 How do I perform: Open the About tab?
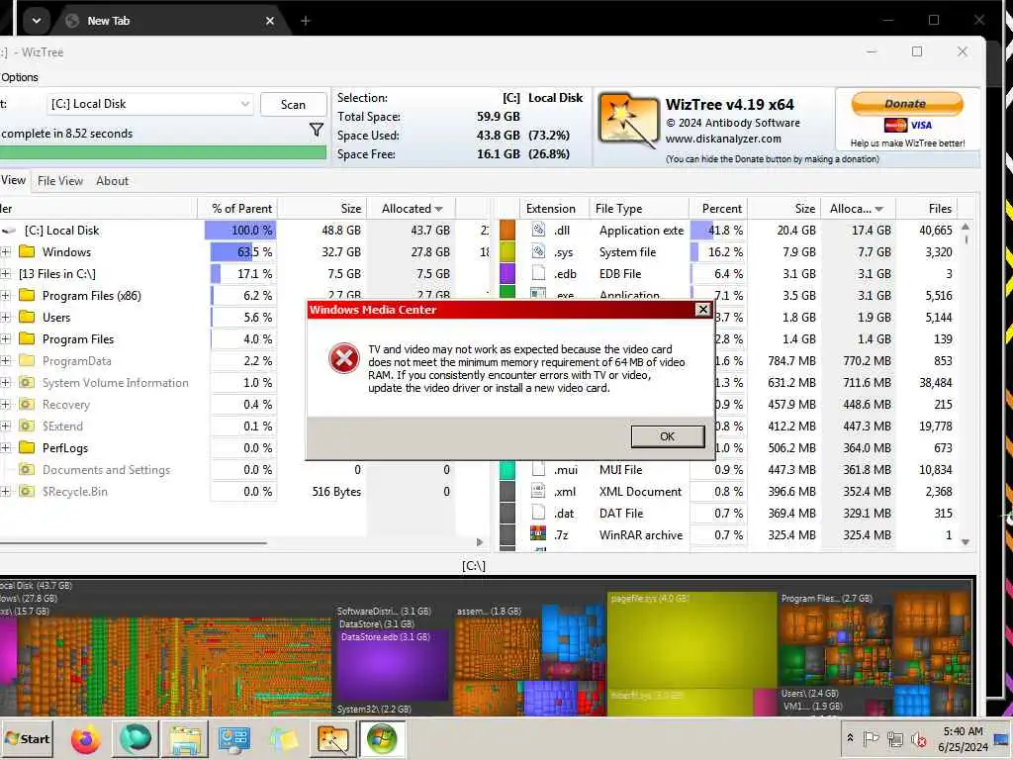113,181
